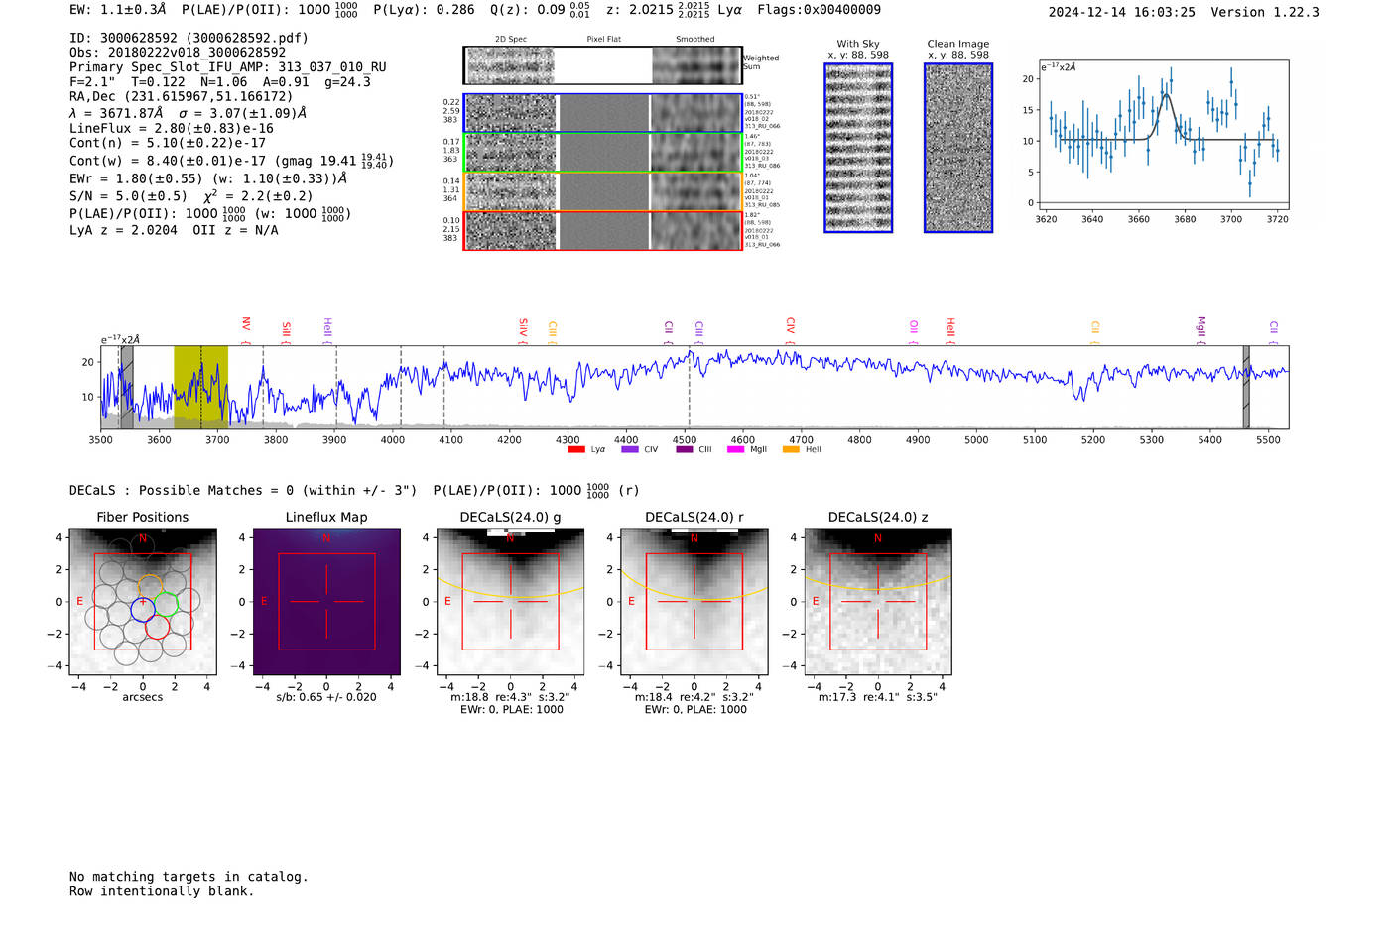Click the blue fiber circle in Fiber Positions
The width and height of the screenshot is (1389, 945).
pos(143,609)
